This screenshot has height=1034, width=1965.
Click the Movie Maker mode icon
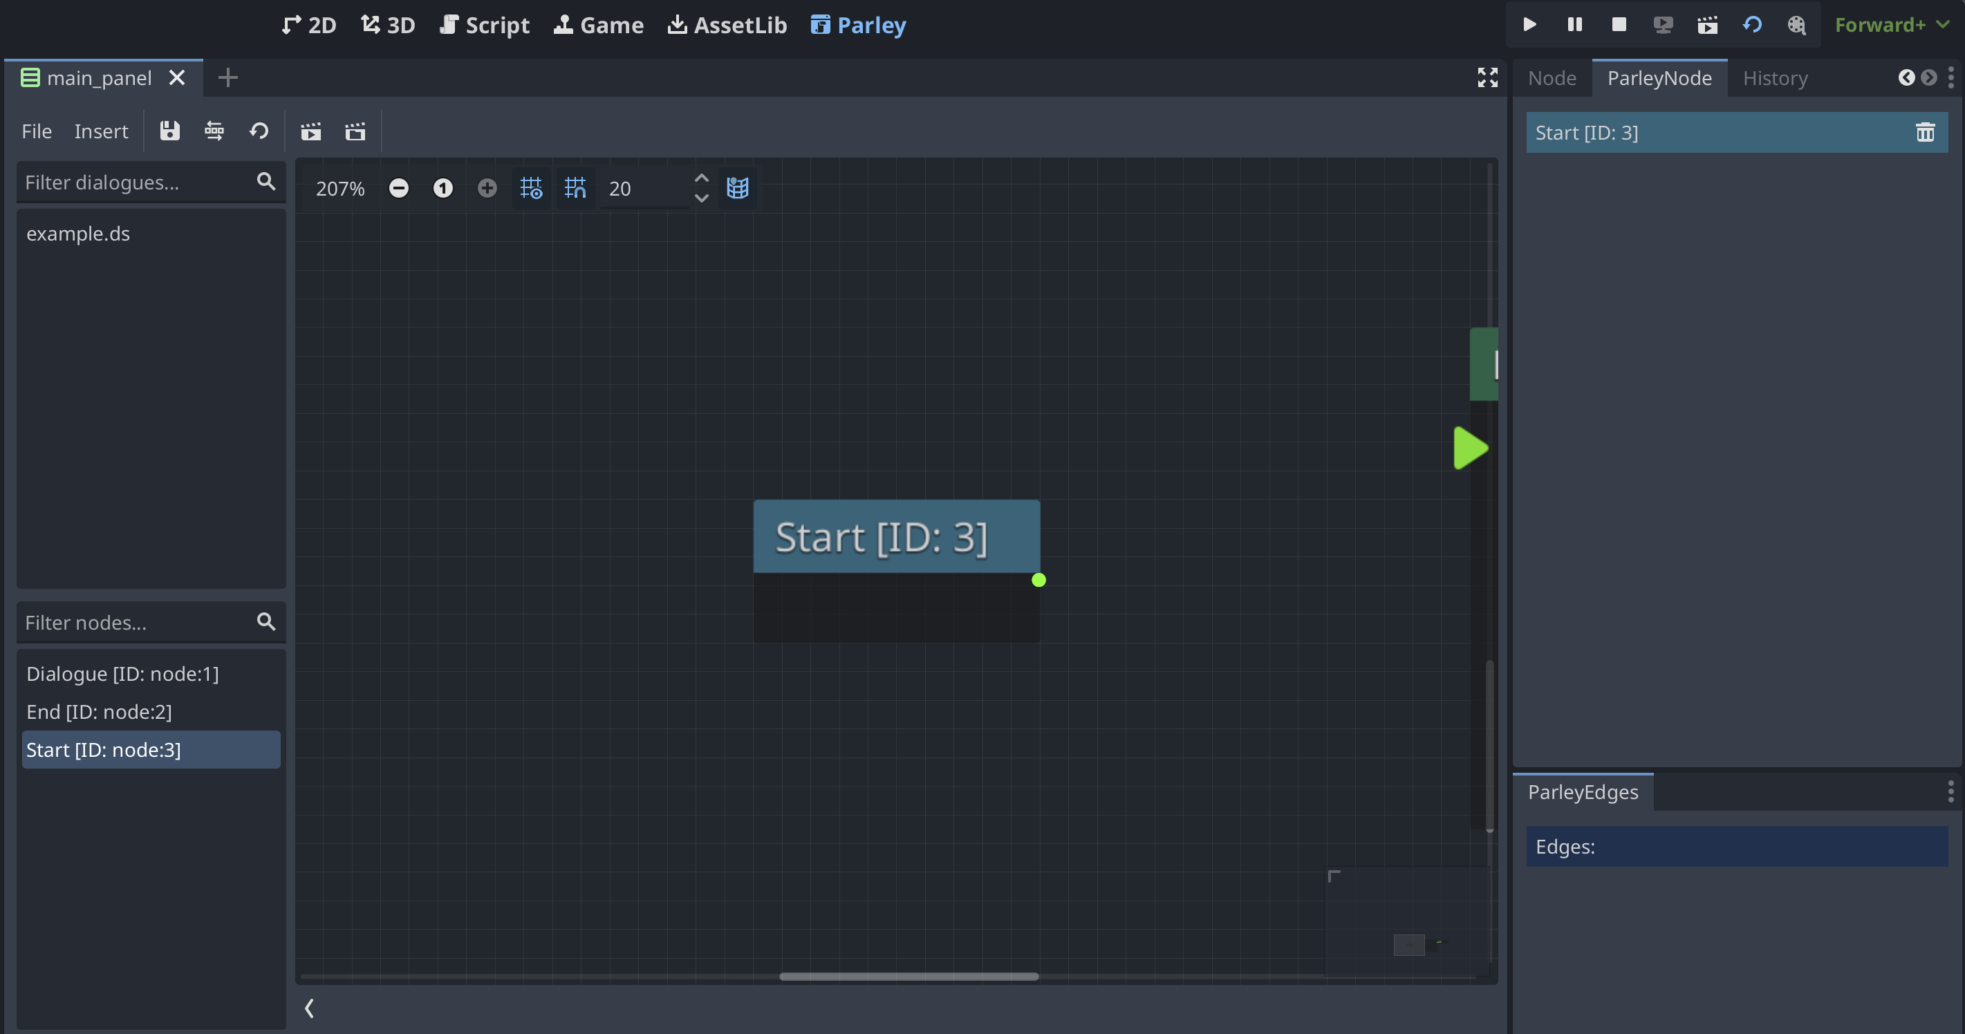coord(1708,23)
